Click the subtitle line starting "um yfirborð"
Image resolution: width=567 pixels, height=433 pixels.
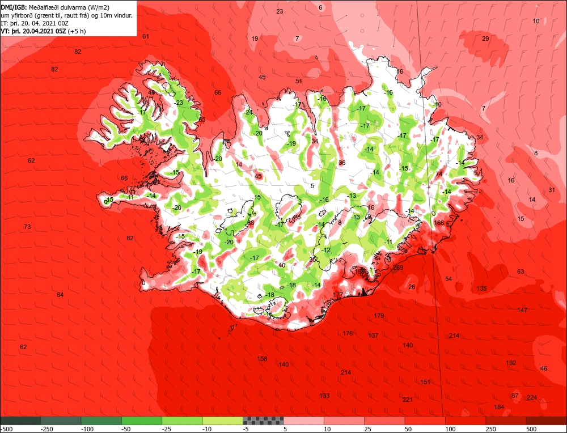point(66,15)
